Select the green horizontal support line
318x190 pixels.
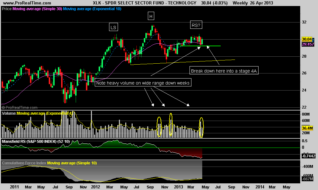coord(201,46)
